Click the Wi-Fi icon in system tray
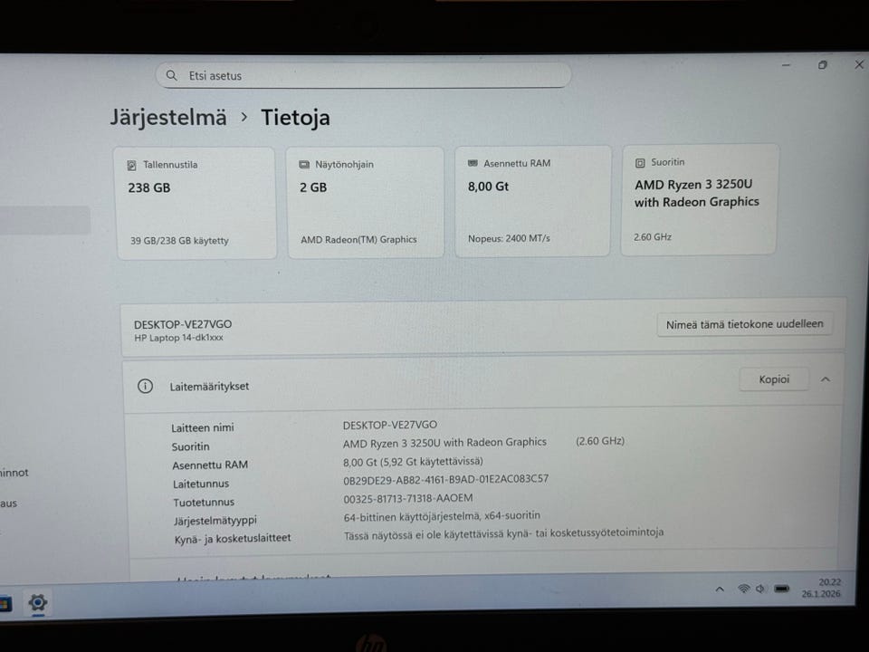Screen dimensions: 869x652 click(744, 589)
